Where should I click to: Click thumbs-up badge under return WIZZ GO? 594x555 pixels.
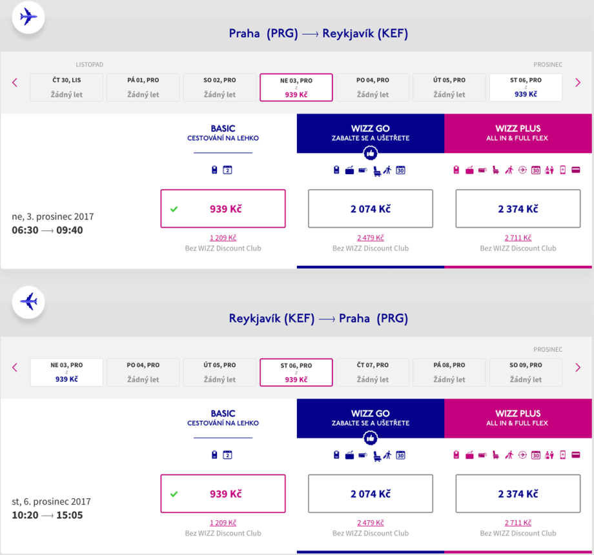tap(370, 439)
